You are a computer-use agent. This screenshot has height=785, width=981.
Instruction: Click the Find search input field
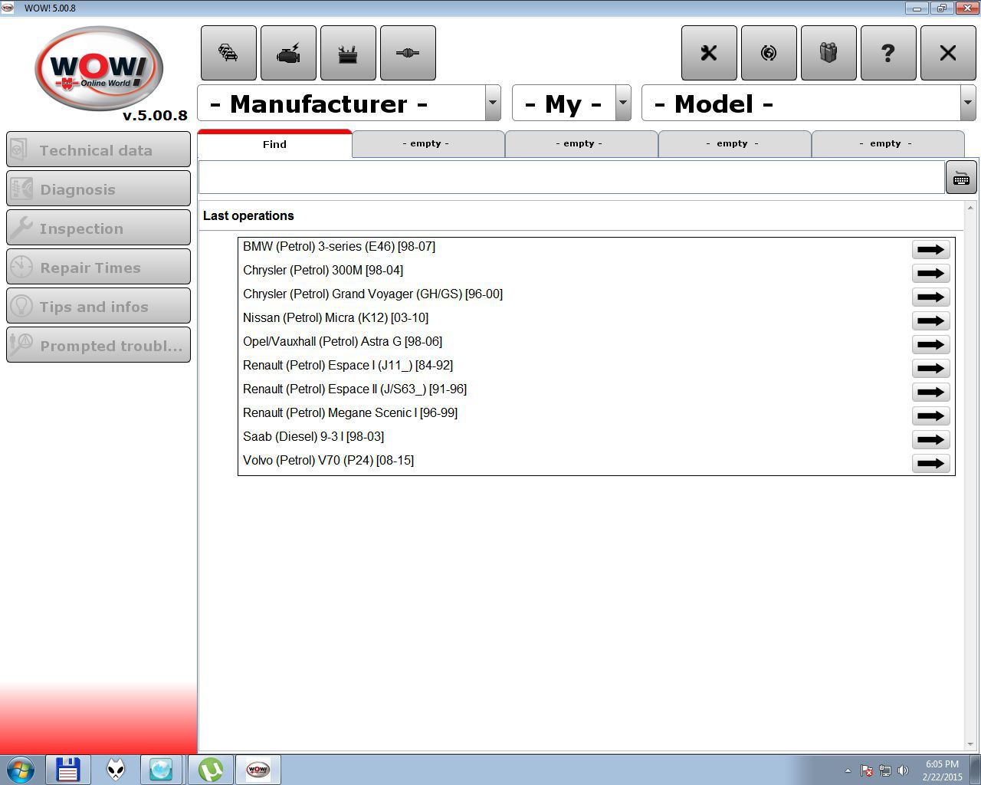(572, 178)
